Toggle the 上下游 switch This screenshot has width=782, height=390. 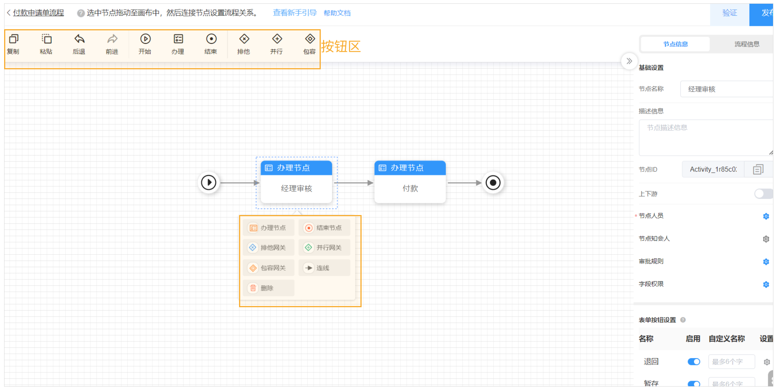click(x=763, y=194)
